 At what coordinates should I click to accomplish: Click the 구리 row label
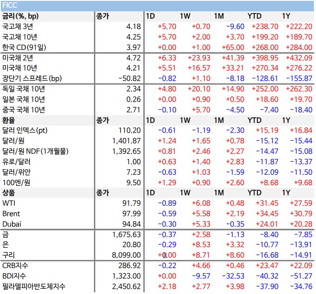pyautogui.click(x=8, y=255)
